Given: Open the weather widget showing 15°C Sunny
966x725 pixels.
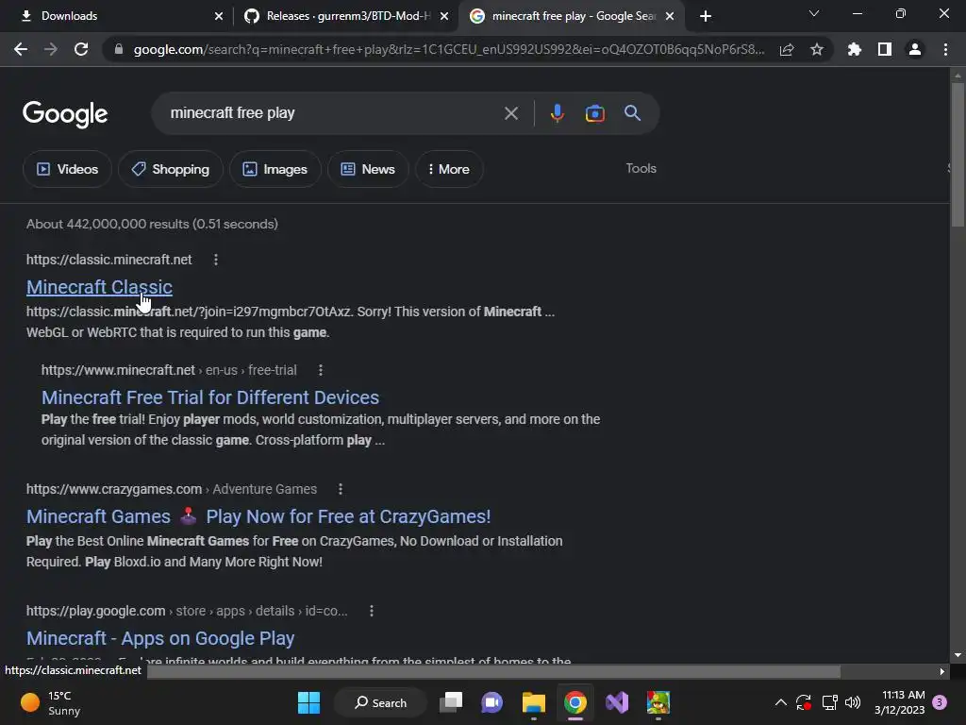Looking at the screenshot, I should [x=51, y=702].
